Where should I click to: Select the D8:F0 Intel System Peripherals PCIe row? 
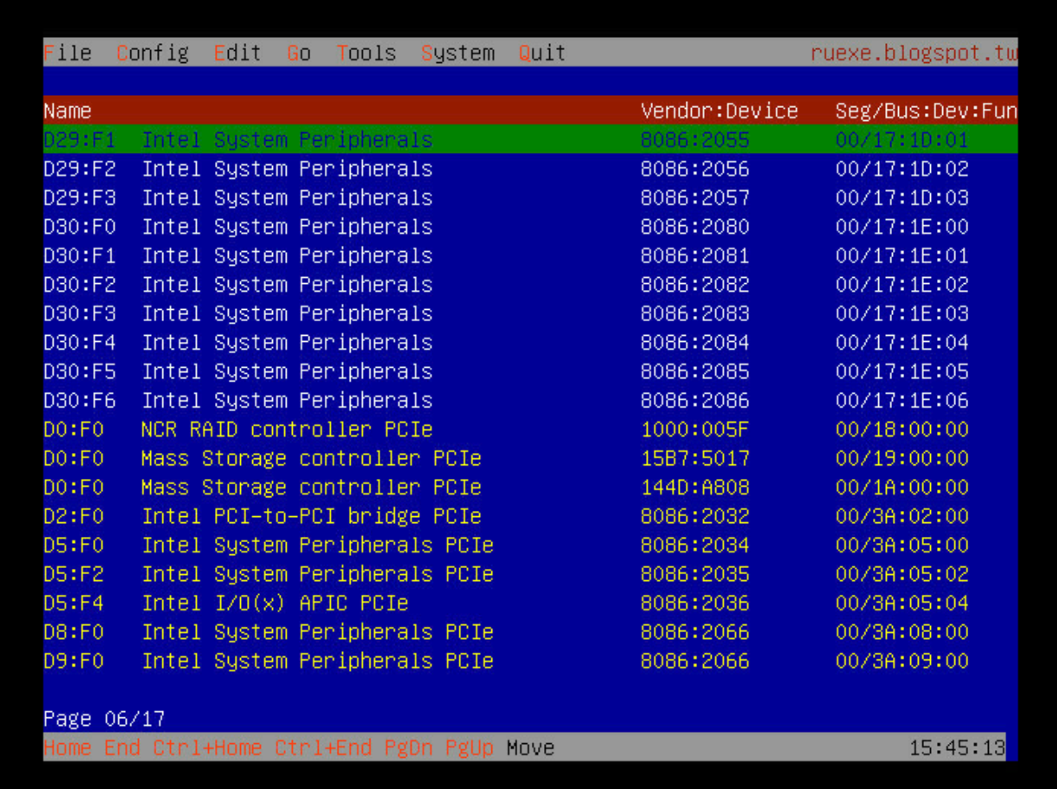tap(530, 631)
